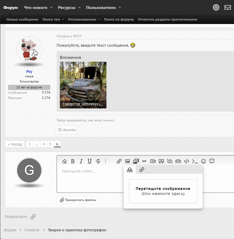The image size is (234, 239).
Task: Open the smiley emoji picker
Action: tap(203, 161)
